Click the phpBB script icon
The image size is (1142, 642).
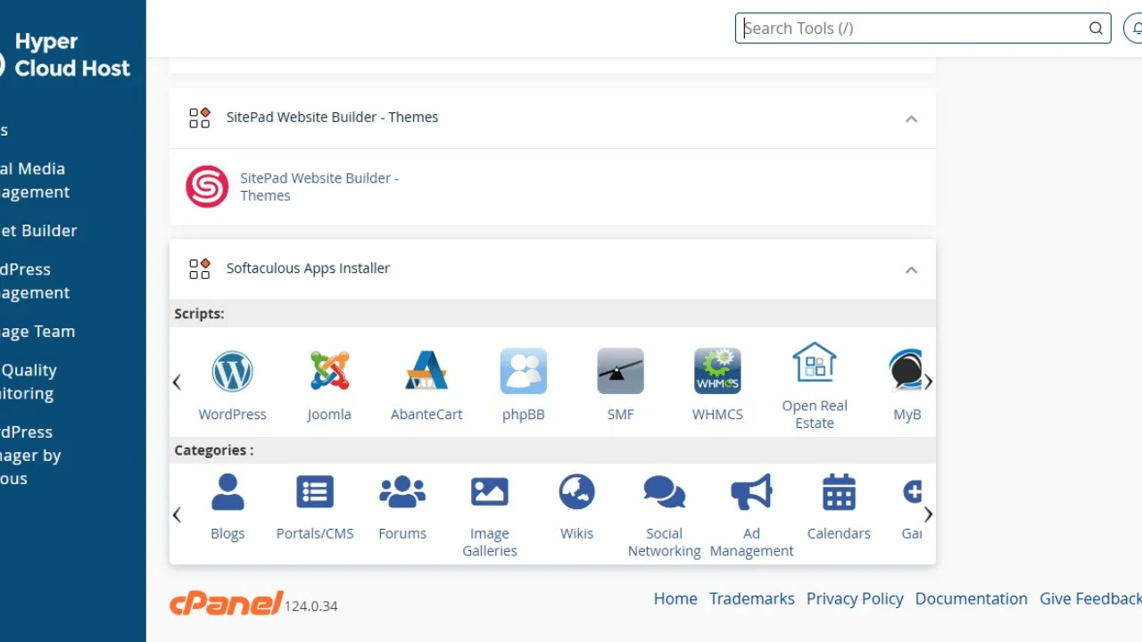[523, 371]
